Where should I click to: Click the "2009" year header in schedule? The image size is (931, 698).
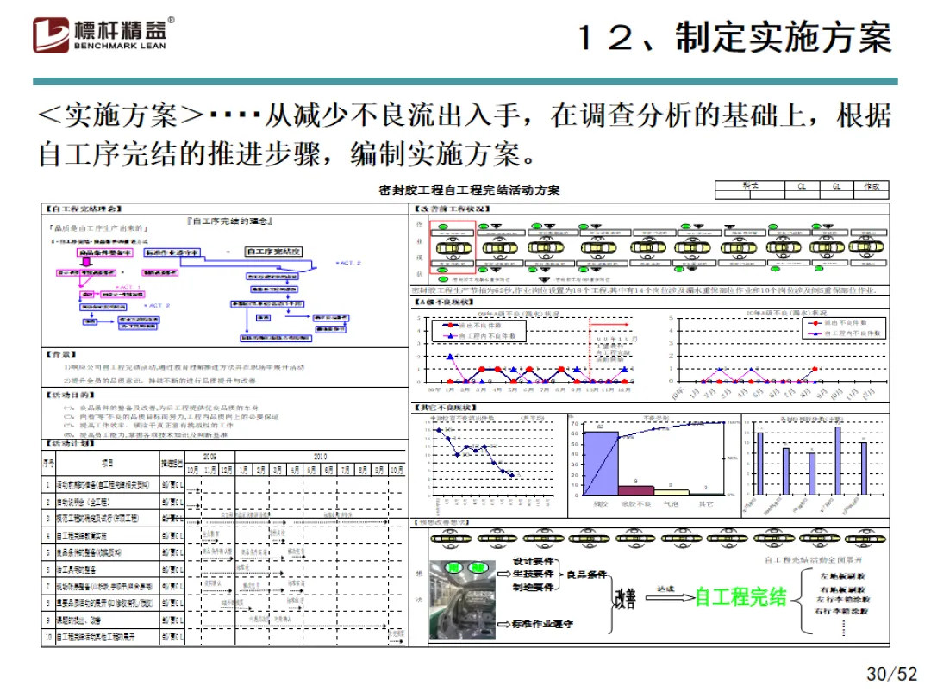[x=209, y=457]
